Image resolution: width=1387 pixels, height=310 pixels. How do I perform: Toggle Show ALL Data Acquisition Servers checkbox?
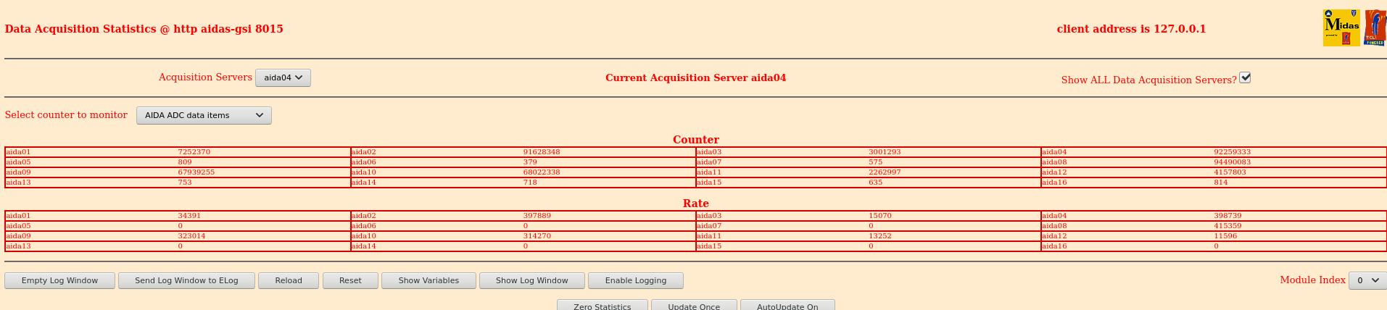coord(1245,77)
